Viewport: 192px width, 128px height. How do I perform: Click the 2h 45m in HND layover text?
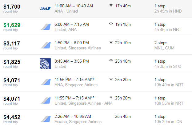point(168,11)
